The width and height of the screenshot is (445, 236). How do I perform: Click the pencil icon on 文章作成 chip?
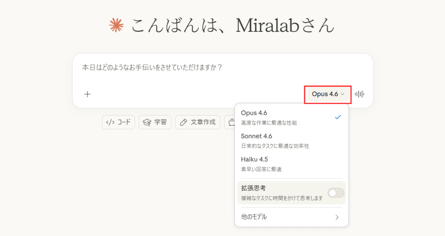[x=183, y=122]
